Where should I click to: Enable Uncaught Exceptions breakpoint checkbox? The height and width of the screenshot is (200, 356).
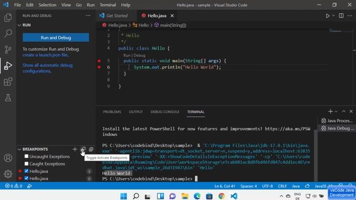tap(26, 156)
